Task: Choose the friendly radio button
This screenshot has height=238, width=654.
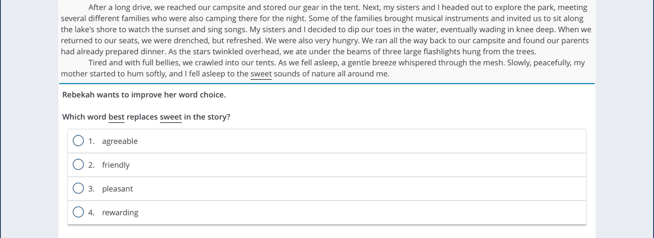Action: (78, 165)
